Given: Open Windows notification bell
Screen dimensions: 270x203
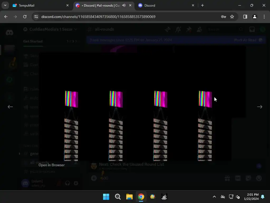Looking at the screenshot, I should (263, 197).
